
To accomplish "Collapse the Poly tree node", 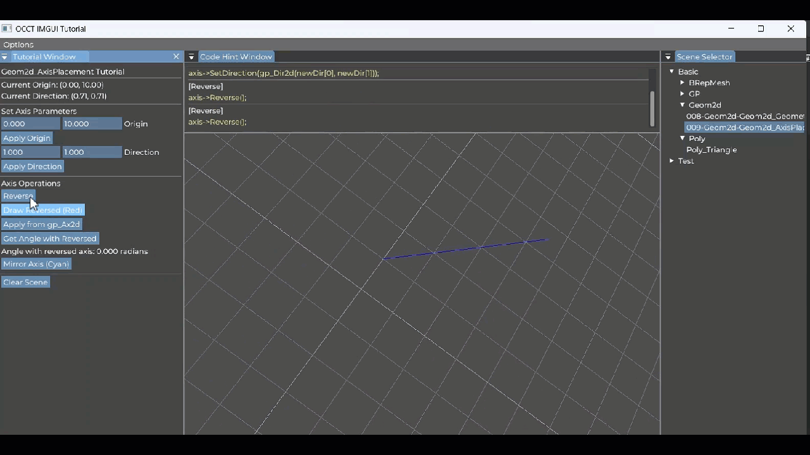I will (x=683, y=138).
